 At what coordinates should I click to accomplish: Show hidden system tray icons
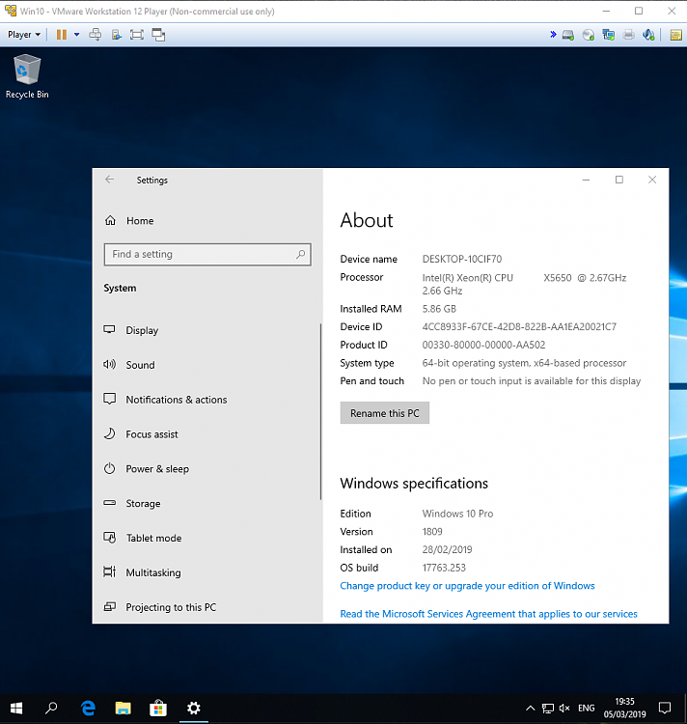point(531,708)
